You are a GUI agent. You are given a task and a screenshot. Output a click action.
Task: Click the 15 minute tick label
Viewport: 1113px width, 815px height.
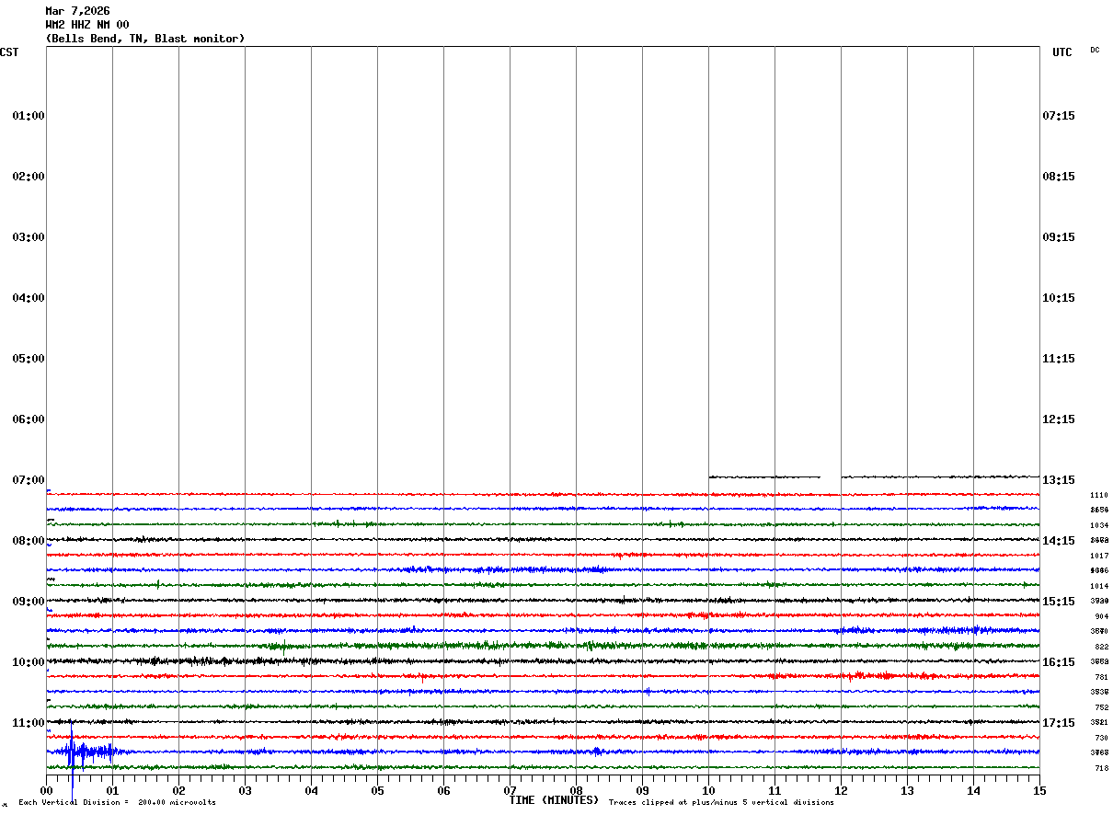[1038, 791]
